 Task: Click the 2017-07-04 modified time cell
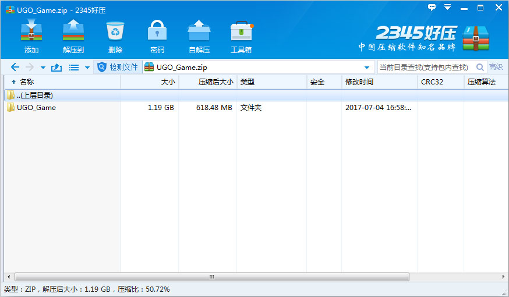(x=378, y=107)
